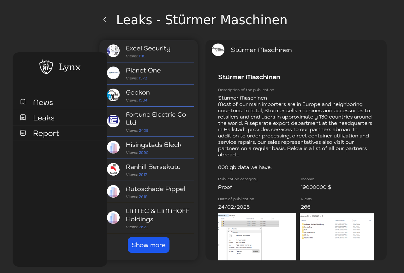Open the Hisingstads Bleck leak entry
Viewport: 404px width, 273px height.
point(149,148)
